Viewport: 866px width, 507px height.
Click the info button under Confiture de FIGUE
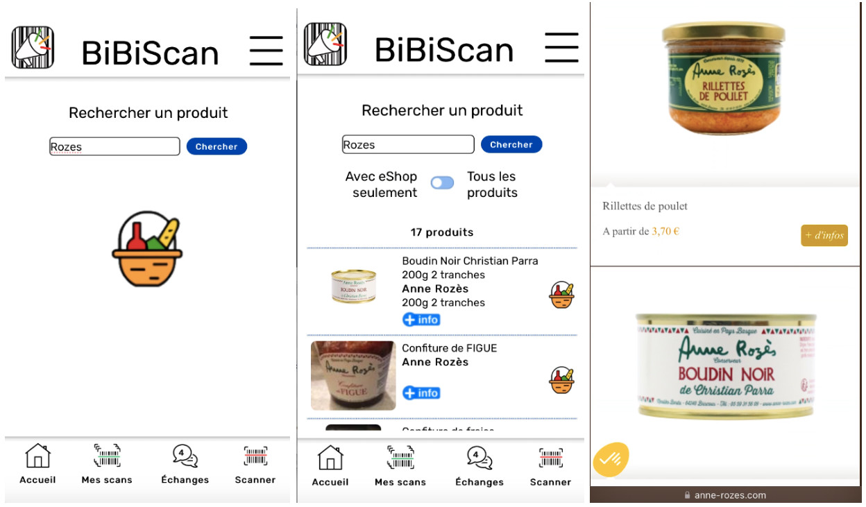click(421, 393)
